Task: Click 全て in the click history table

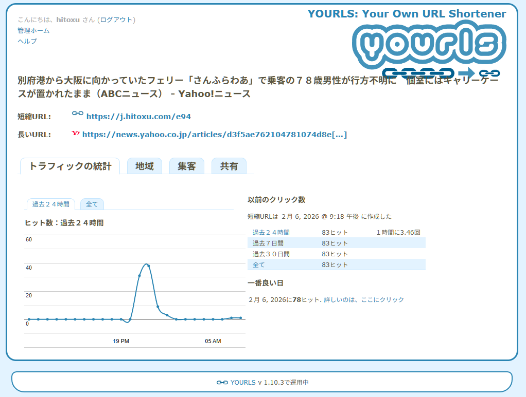Action: point(258,265)
